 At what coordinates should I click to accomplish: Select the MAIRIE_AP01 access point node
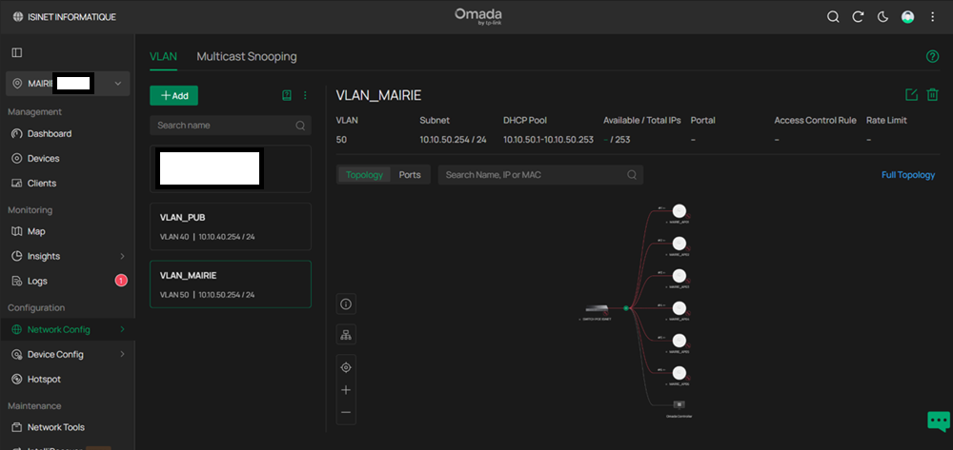click(679, 211)
